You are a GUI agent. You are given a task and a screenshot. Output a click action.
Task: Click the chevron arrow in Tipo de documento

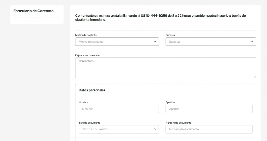point(155,129)
